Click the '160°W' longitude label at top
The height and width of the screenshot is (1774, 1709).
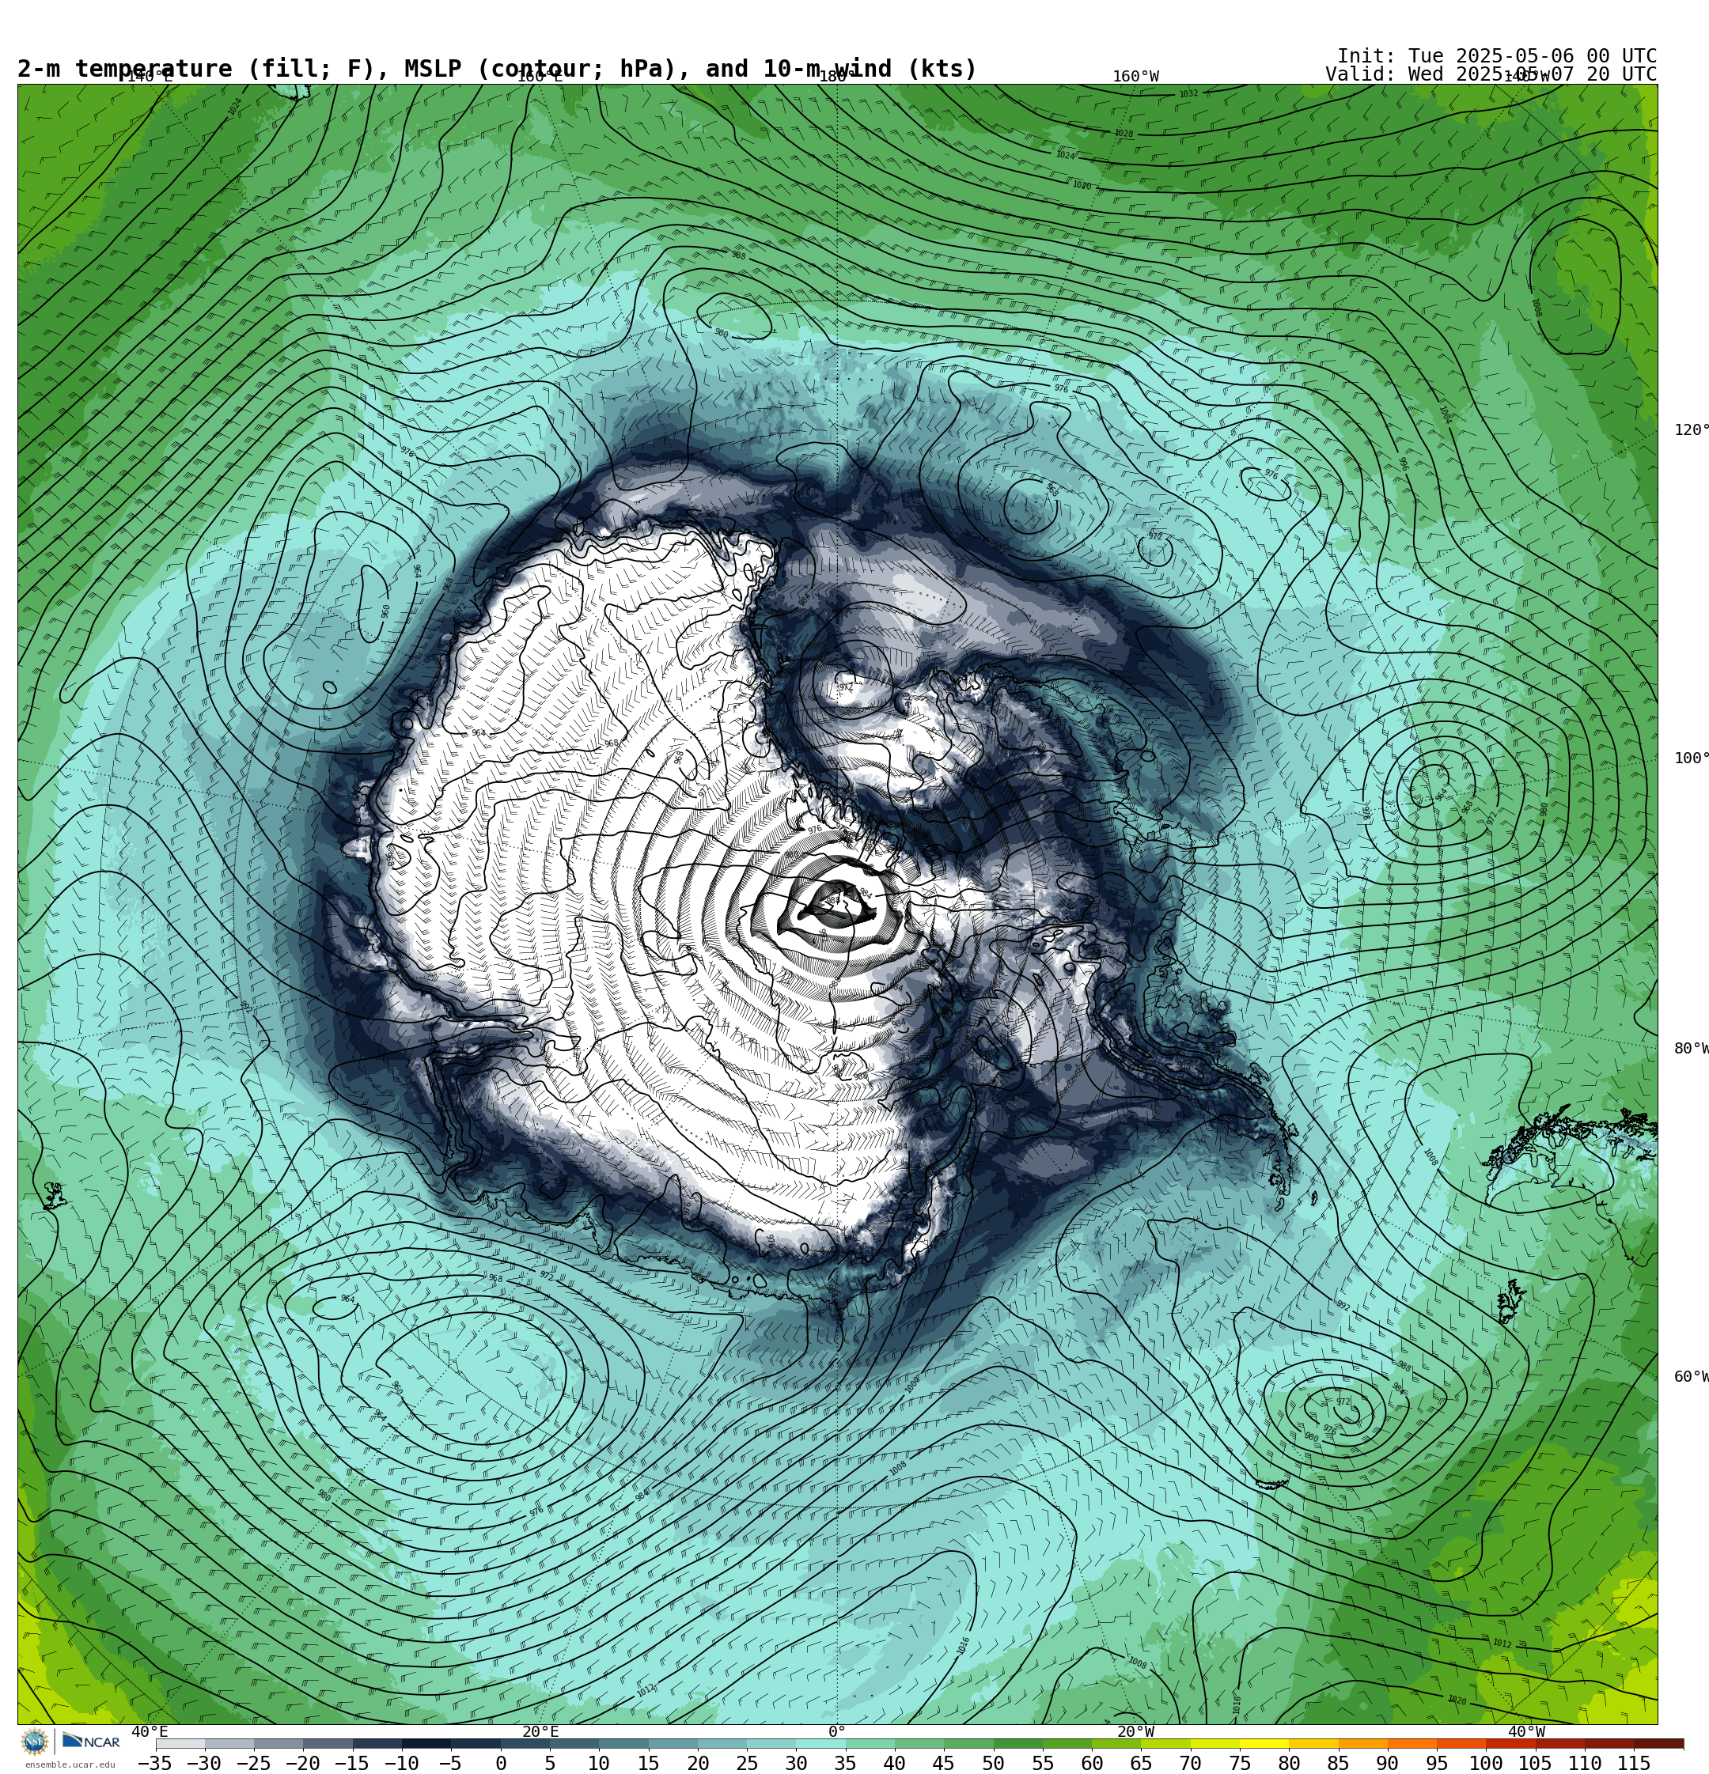coord(1135,77)
